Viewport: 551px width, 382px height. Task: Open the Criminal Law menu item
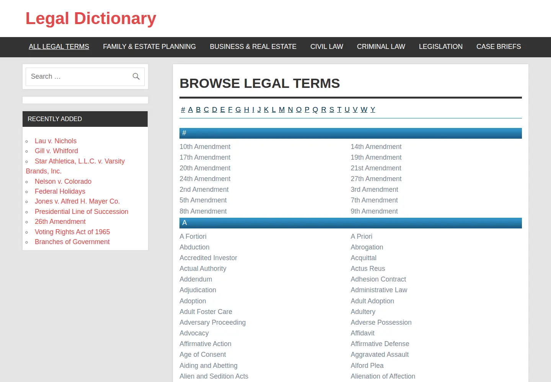(381, 47)
